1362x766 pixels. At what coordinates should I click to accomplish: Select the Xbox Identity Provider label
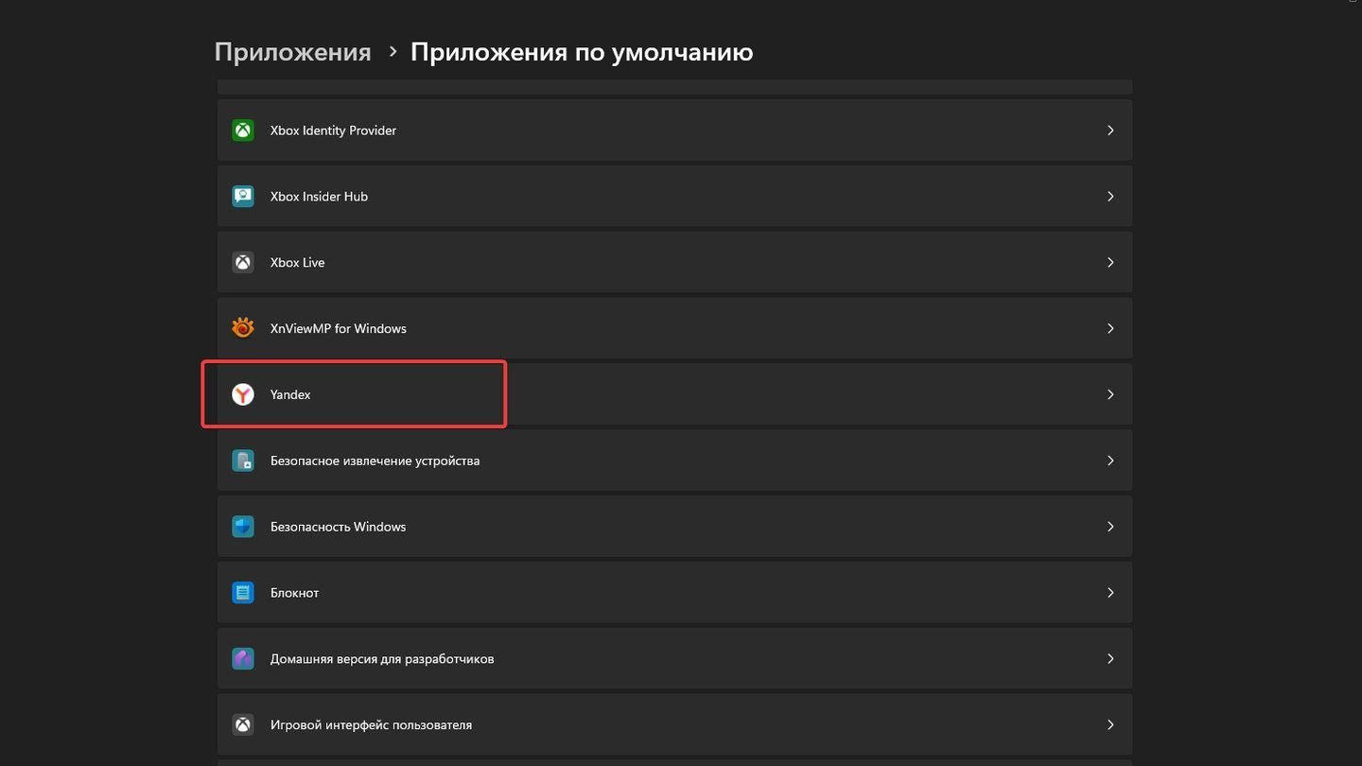333,131
